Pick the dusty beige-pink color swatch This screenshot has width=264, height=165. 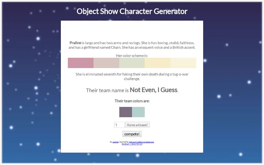point(106,63)
